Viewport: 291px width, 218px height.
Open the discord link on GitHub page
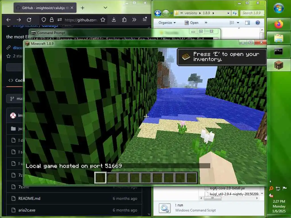tap(18, 48)
